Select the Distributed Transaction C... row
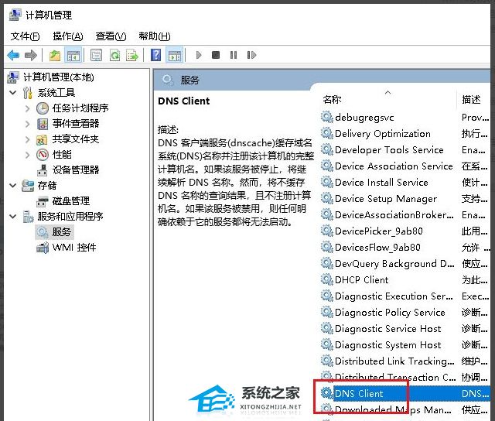Screen dimensions: 495x421 click(405, 378)
